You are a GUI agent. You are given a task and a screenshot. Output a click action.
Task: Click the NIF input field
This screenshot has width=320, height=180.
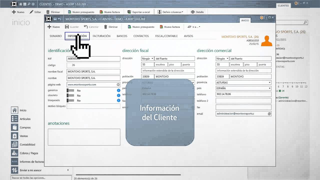93,59
